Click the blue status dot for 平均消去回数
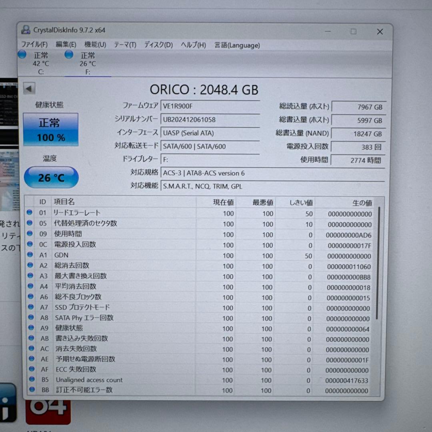432x432 pixels. pos(30,286)
